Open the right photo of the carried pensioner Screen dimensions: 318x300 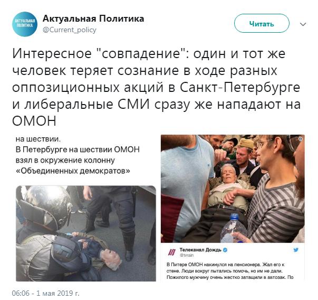pos(233,189)
